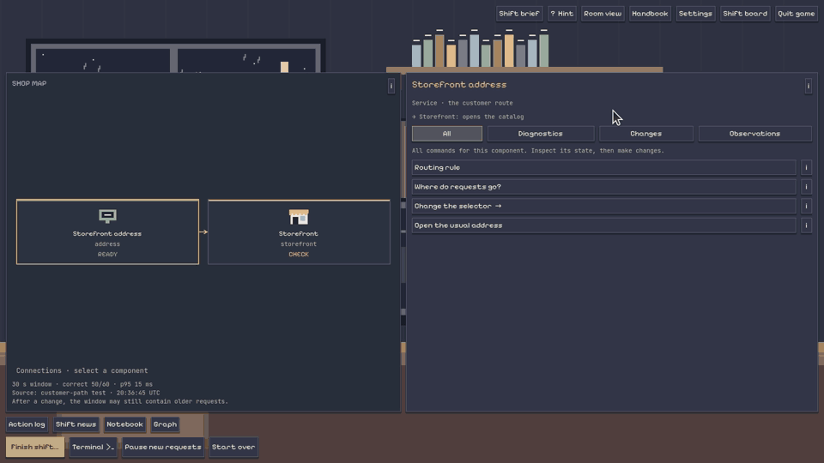This screenshot has width=824, height=463.
Task: Open the Action log
Action: click(27, 424)
